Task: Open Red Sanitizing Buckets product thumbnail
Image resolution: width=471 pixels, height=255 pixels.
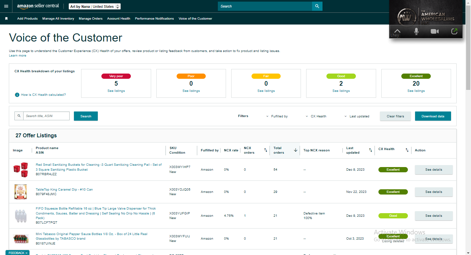Action: (x=20, y=170)
